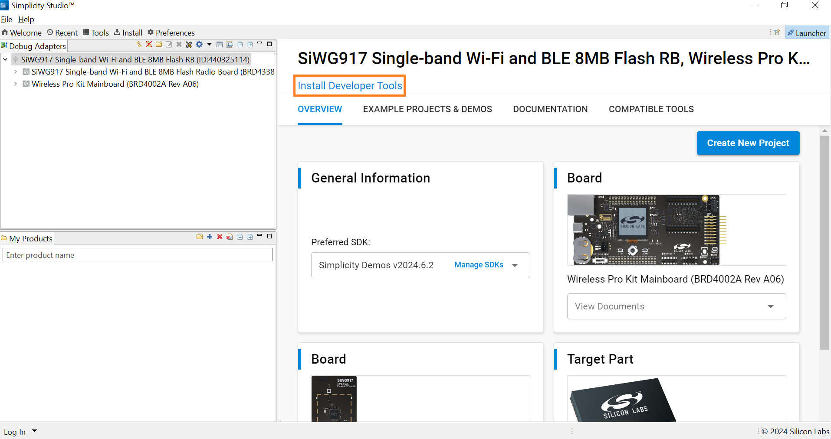
Task: Click the blue plus icon in My Products
Action: click(x=210, y=237)
